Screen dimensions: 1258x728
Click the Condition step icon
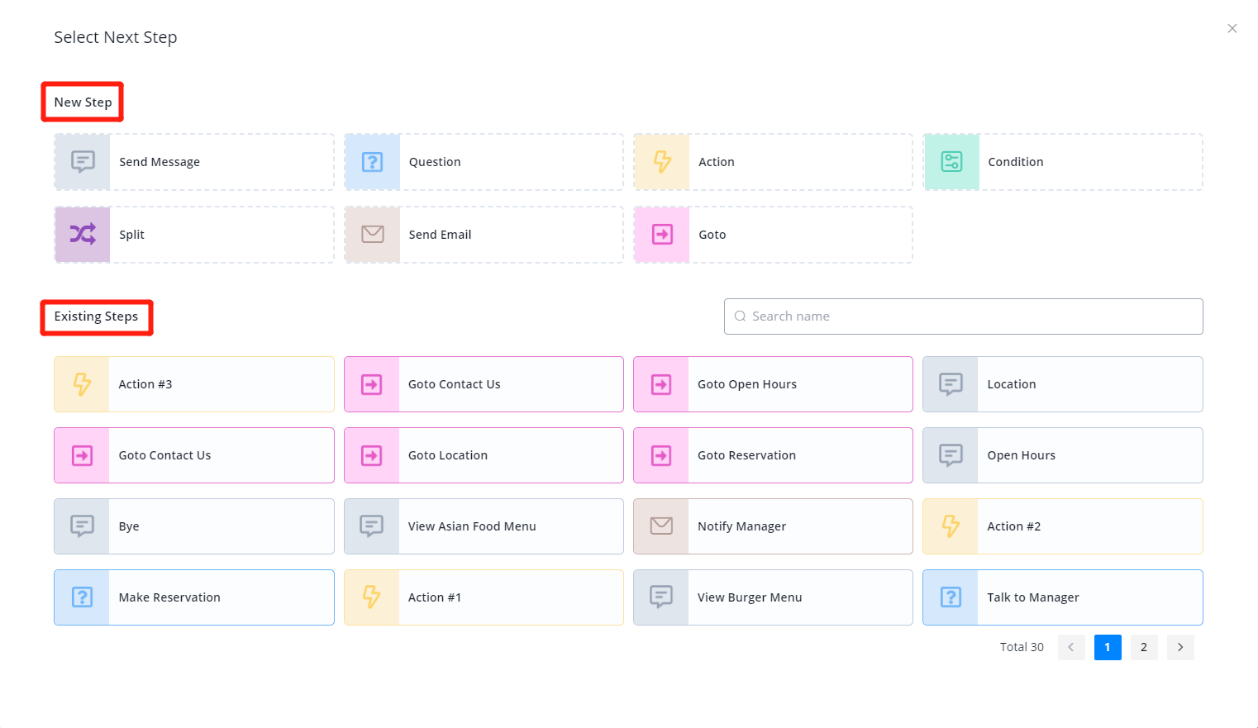tap(951, 162)
